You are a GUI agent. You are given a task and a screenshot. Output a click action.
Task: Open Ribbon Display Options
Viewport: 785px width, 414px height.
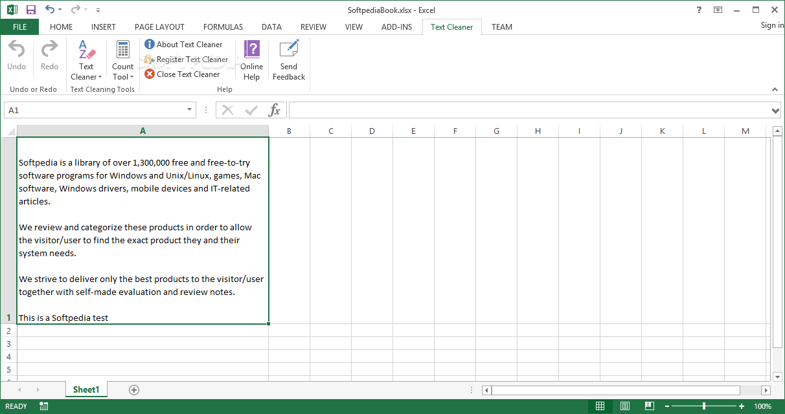[x=718, y=10]
